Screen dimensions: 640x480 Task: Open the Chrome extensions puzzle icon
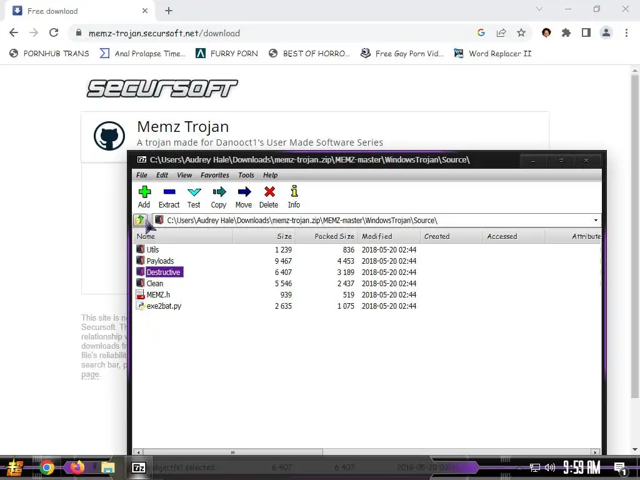[566, 32]
